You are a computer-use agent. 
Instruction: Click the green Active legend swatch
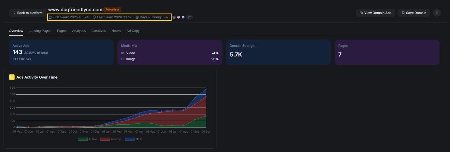tap(83, 139)
